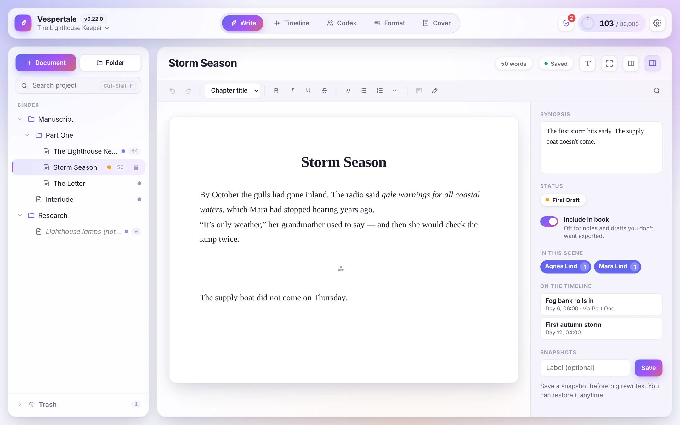The height and width of the screenshot is (425, 680).
Task: Click the 103 / 80,000 word progress
Action: click(x=611, y=23)
